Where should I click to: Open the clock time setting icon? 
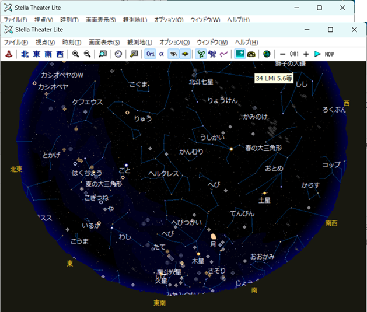[118, 54]
